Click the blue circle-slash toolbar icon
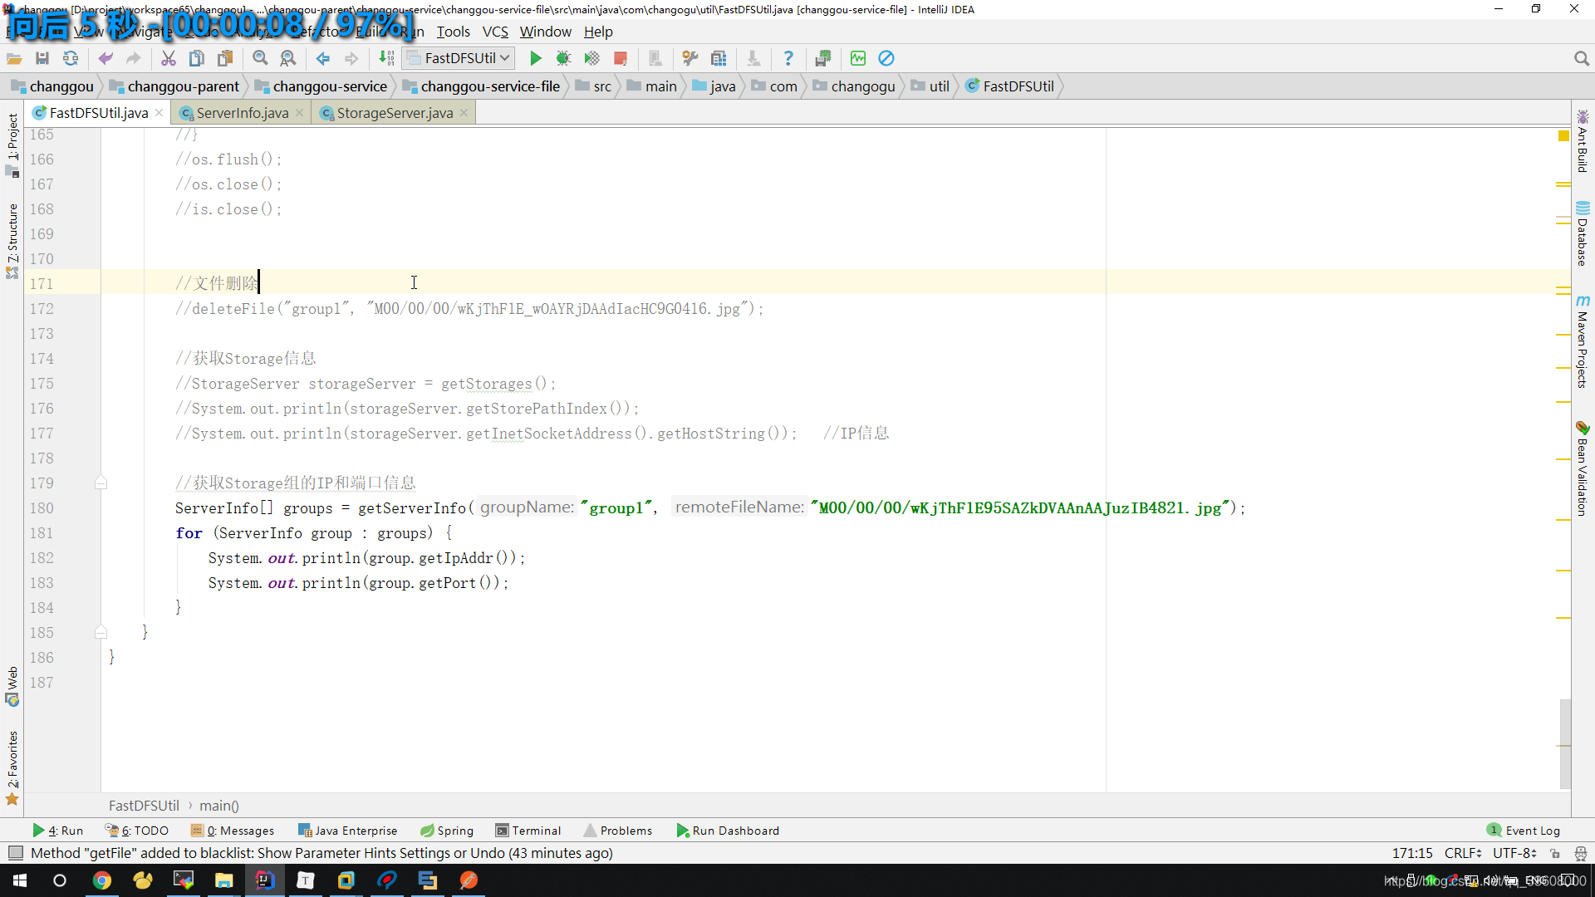Viewport: 1595px width, 897px height. tap(886, 58)
